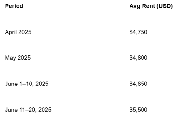Image resolution: width=186 pixels, height=120 pixels.
Task: Select the $4,800 rent value
Action: tap(138, 58)
